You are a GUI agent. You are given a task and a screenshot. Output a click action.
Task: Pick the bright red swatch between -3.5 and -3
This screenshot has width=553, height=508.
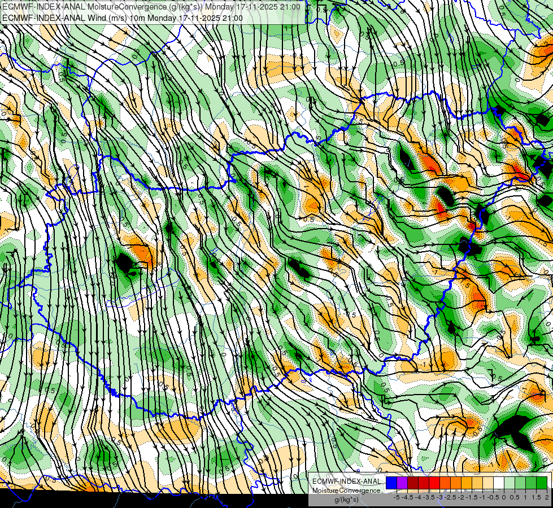point(434,483)
